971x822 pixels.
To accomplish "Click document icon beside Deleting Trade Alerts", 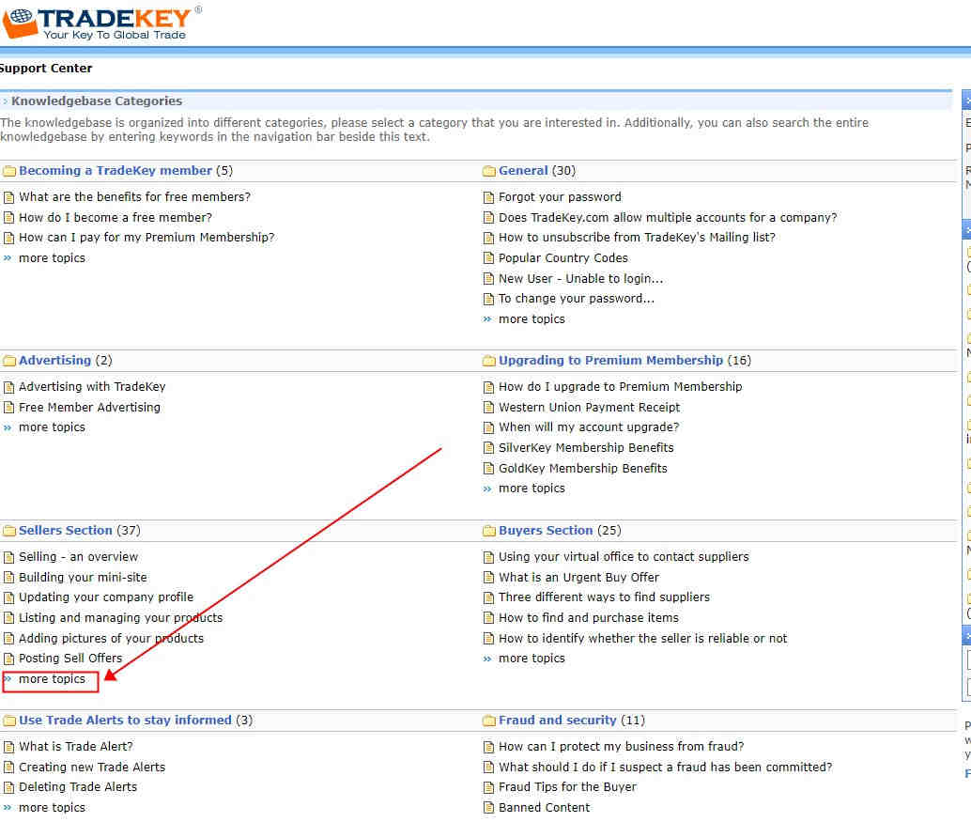I will (8, 787).
